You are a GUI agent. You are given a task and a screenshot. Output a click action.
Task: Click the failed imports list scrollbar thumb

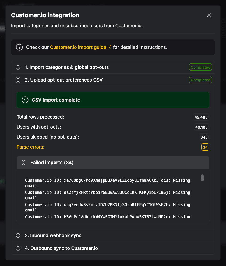[x=202, y=178]
